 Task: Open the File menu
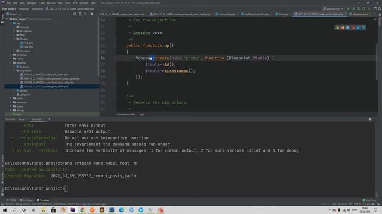point(9,3)
